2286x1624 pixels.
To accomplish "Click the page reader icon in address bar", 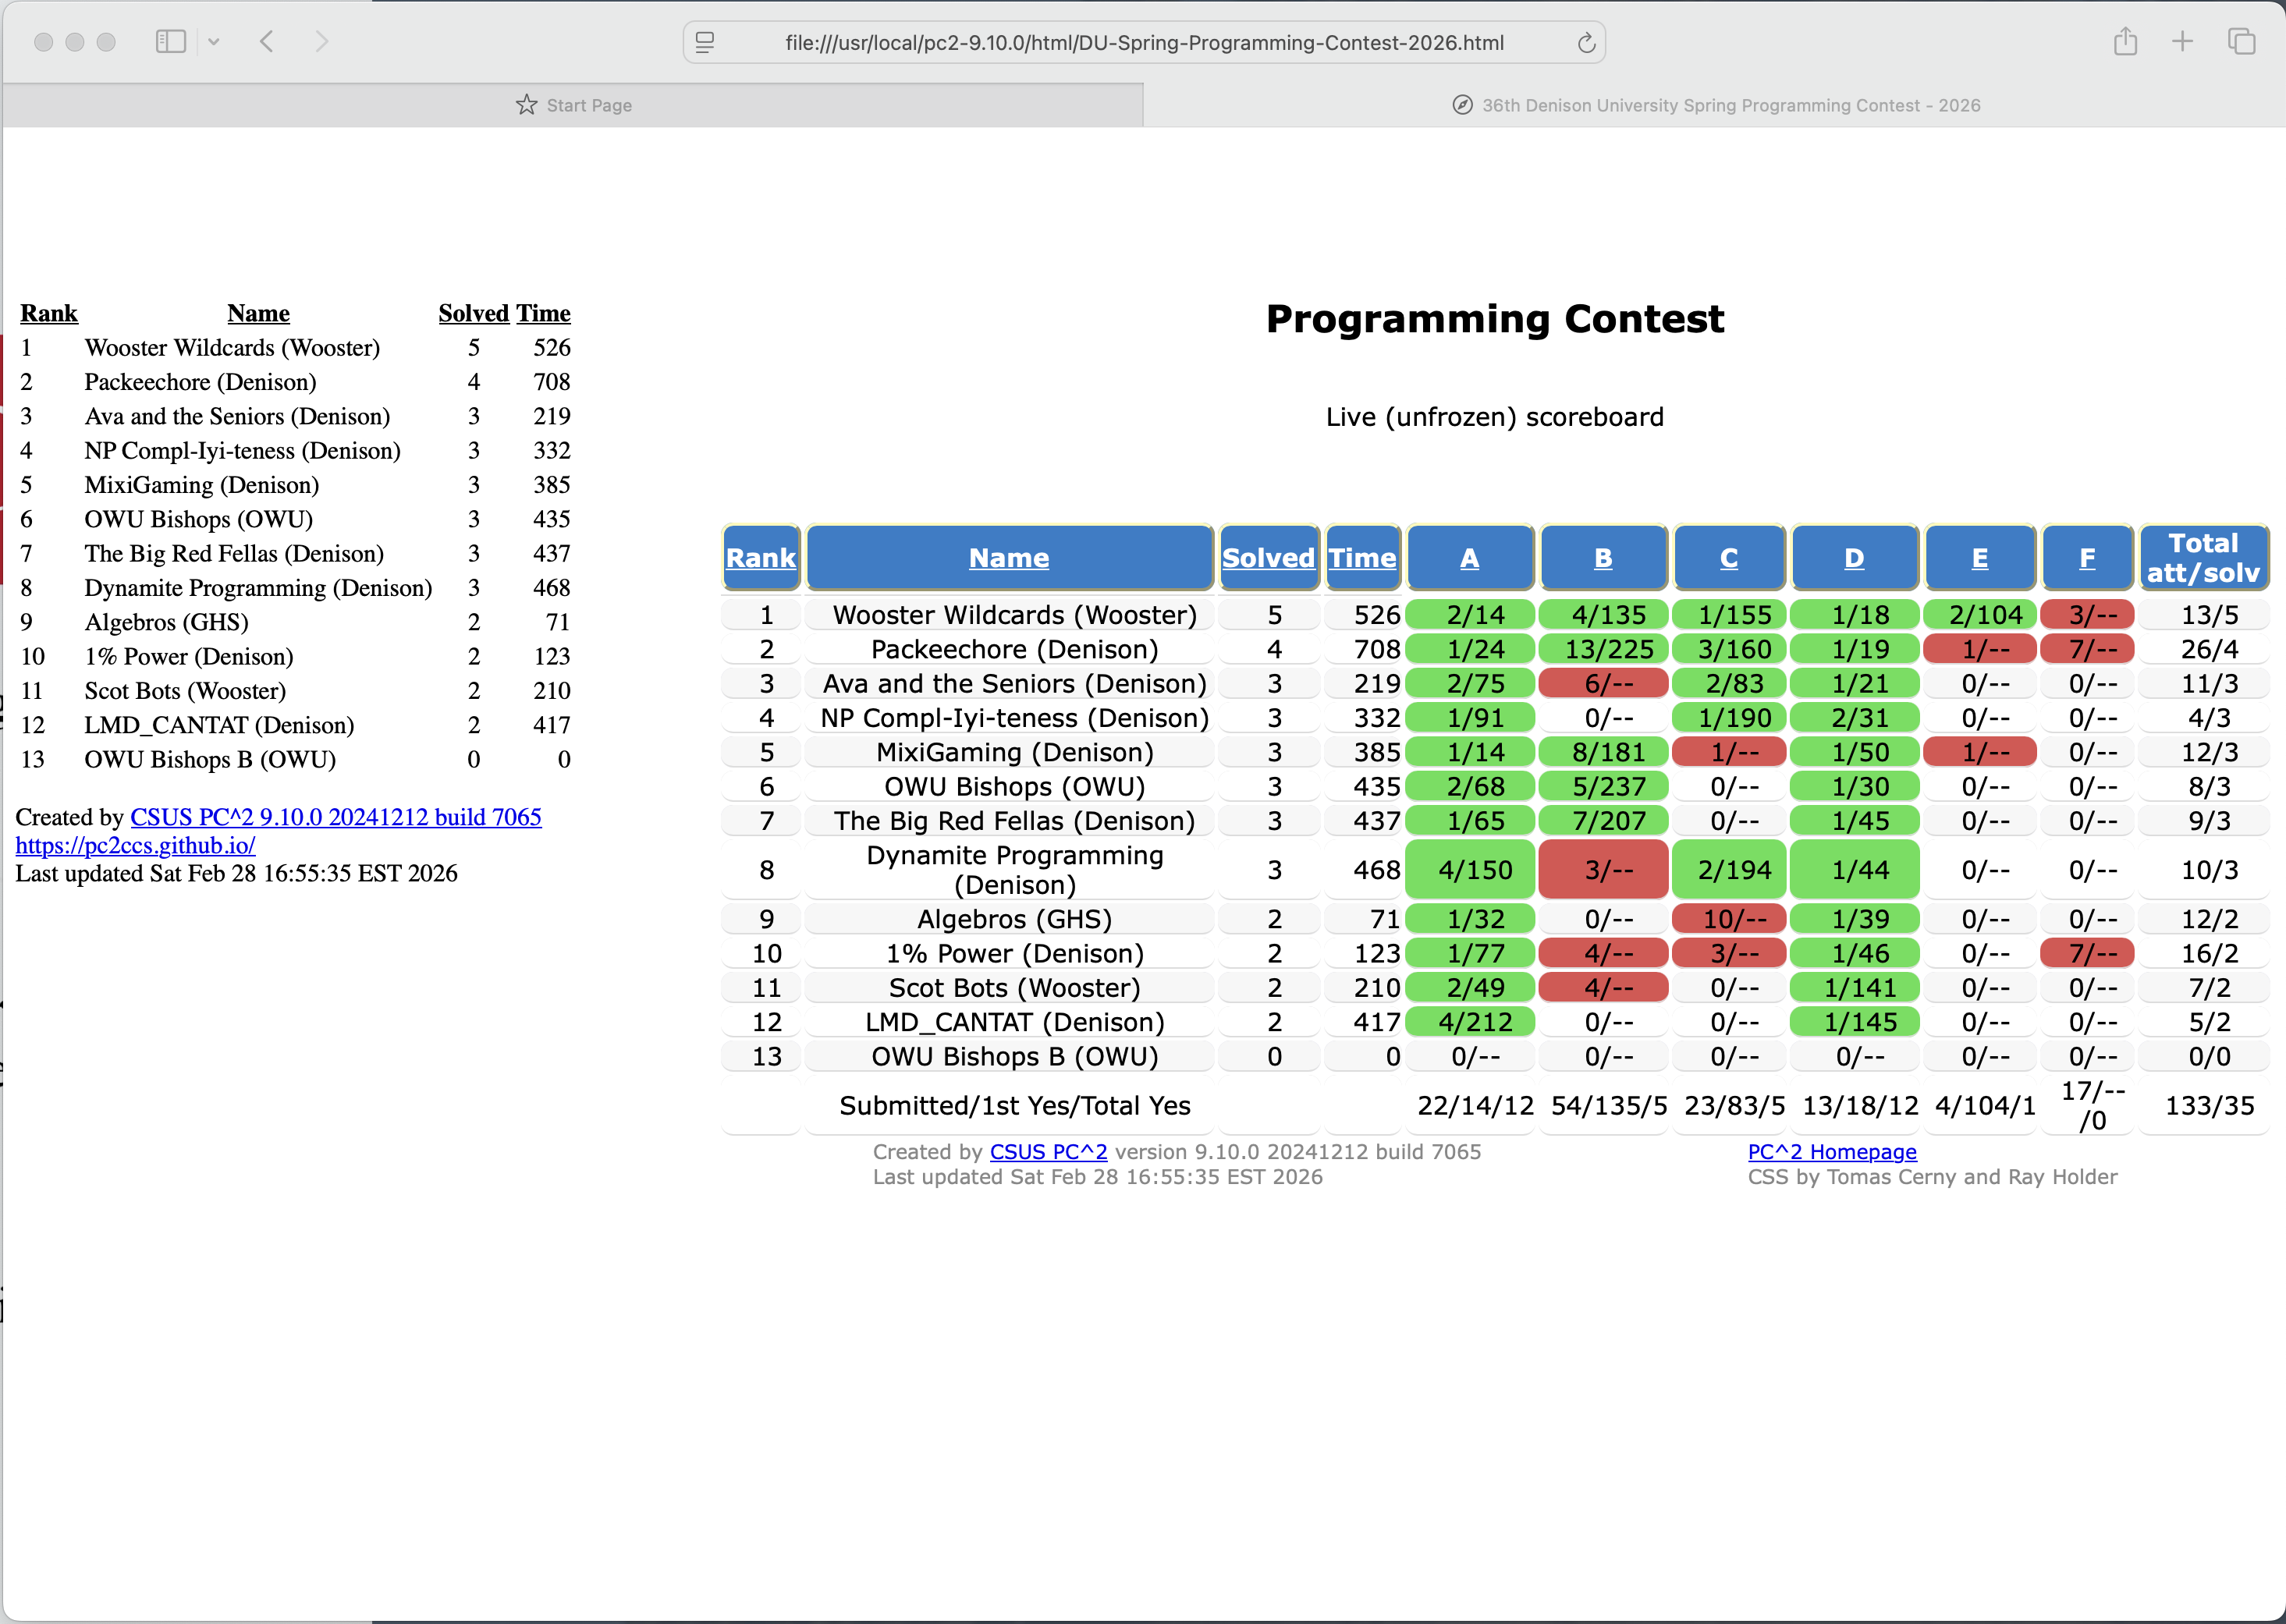I will pyautogui.click(x=705, y=42).
